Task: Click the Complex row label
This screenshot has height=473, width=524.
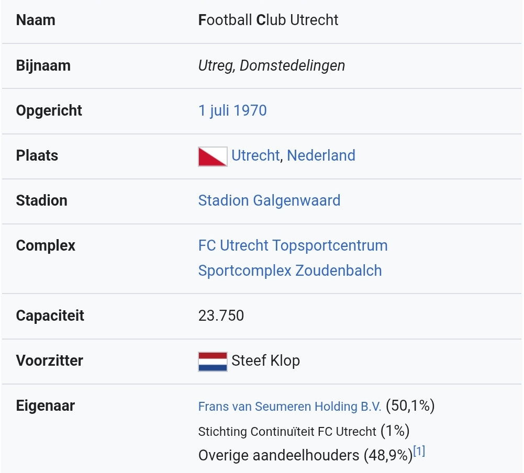Action: point(46,246)
